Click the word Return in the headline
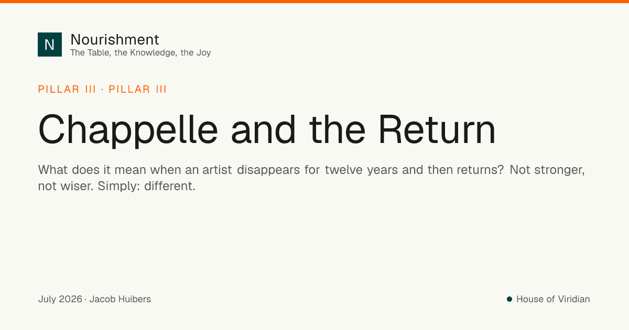This screenshot has width=629, height=330. pos(437,130)
